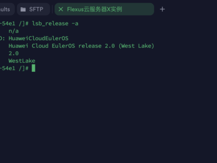Screen dimensions: 217x163
Task: Click the n/a output line
Action: click(x=14, y=31)
